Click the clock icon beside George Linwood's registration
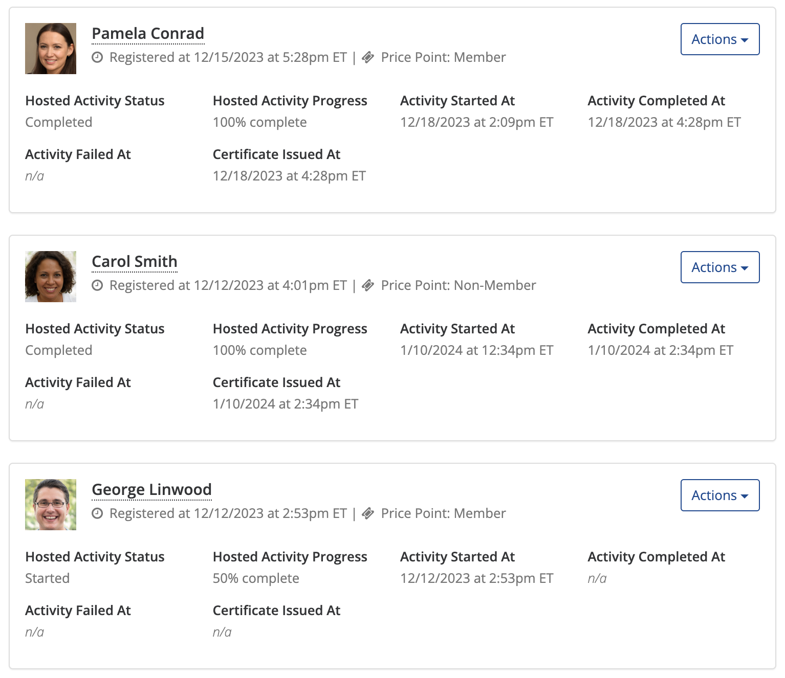The image size is (785, 678). [x=97, y=513]
